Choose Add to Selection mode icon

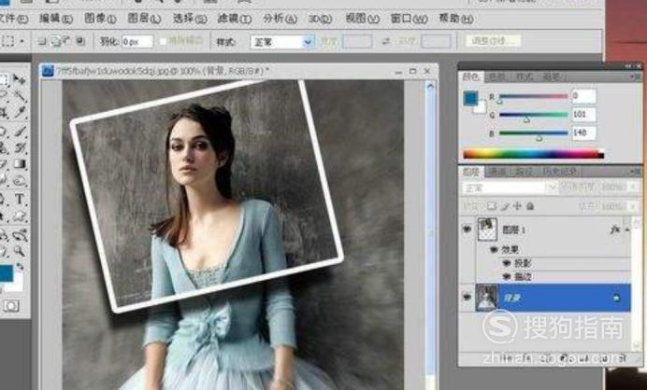(x=55, y=41)
